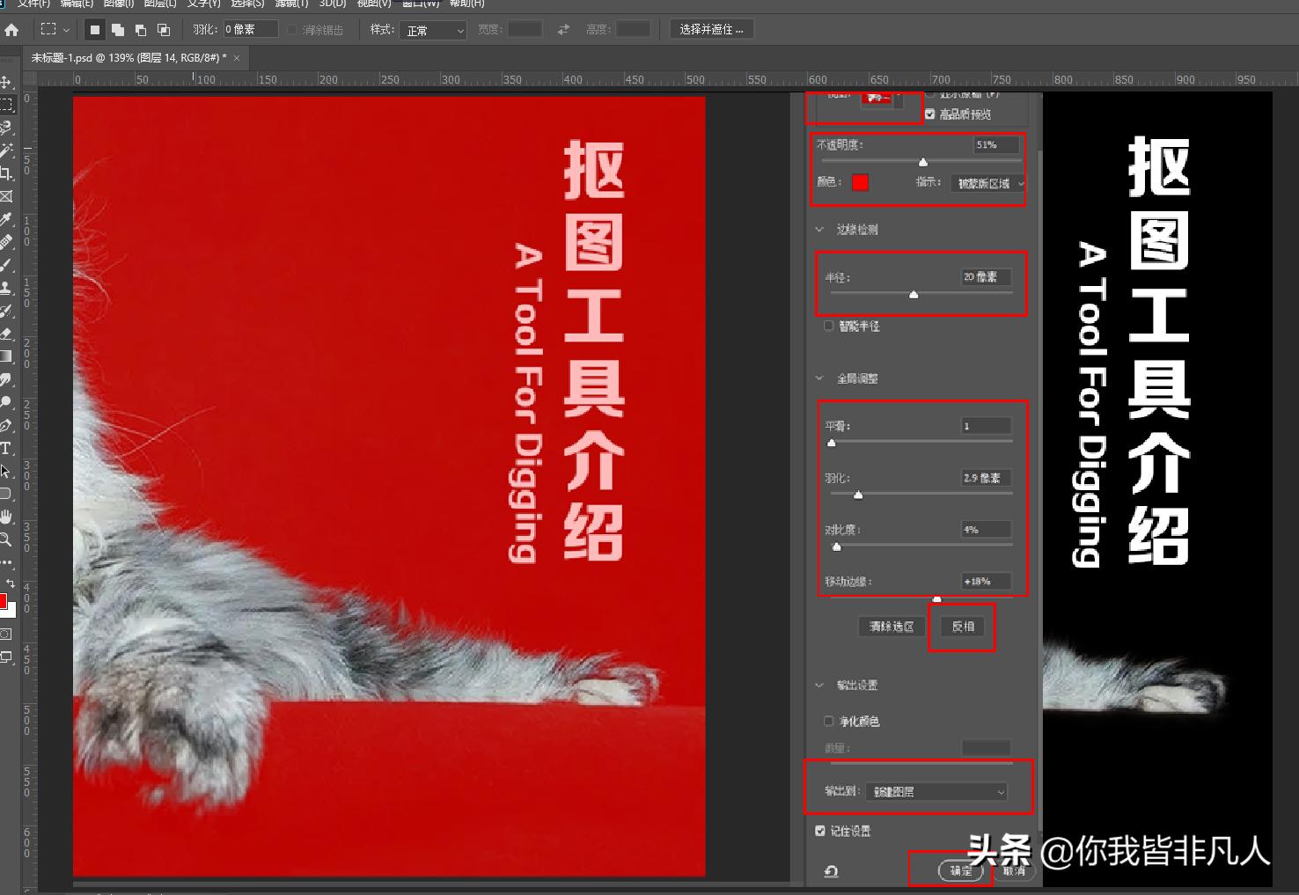Open the 指示 dropdown showing 被蒙版区域
The height and width of the screenshot is (895, 1299).
[986, 183]
